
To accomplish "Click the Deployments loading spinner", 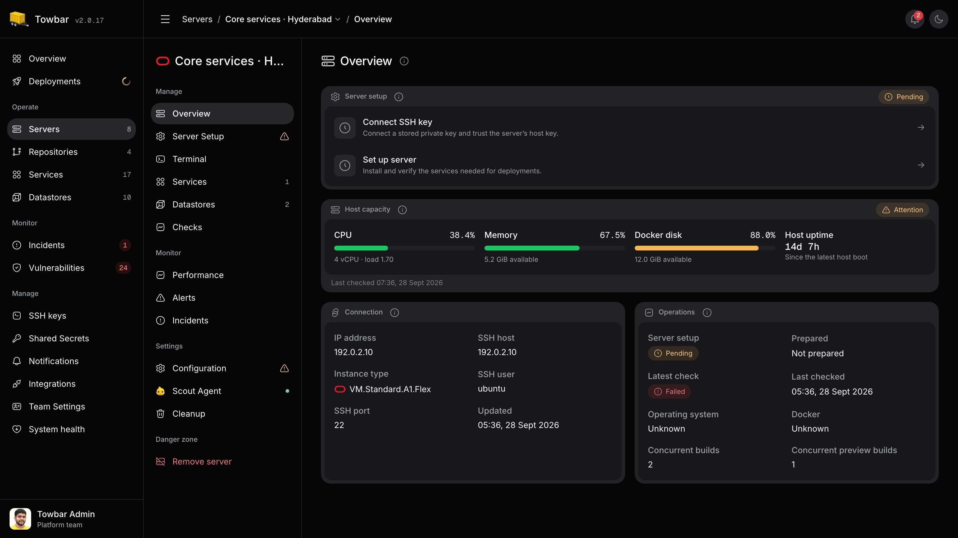I will [x=126, y=81].
